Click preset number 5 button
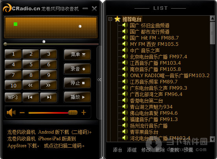The height and width of the screenshot is (159, 217). click(x=31, y=64)
